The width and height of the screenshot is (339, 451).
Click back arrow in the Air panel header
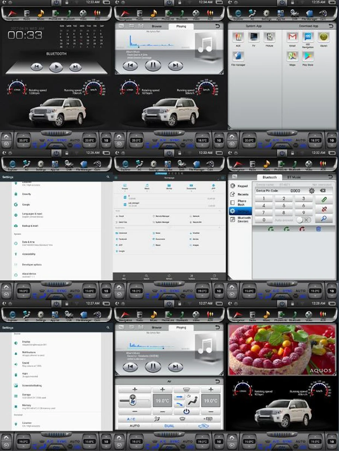217,381
